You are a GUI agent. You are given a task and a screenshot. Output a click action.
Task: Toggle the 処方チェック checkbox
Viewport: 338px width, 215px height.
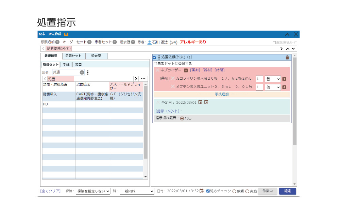(x=208, y=191)
